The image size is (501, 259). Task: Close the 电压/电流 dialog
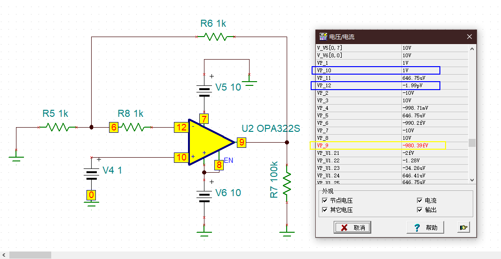(x=470, y=37)
